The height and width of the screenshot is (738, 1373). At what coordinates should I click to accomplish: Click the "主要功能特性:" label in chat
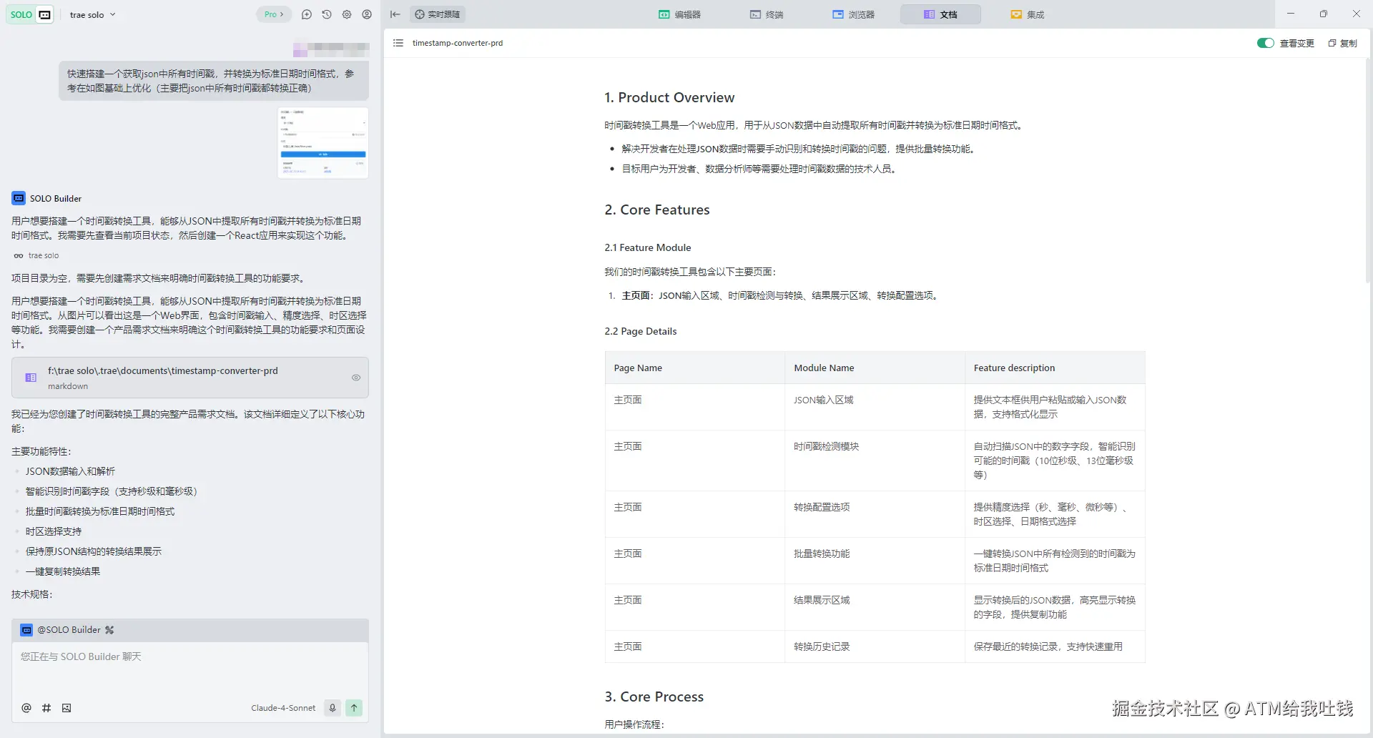click(41, 451)
